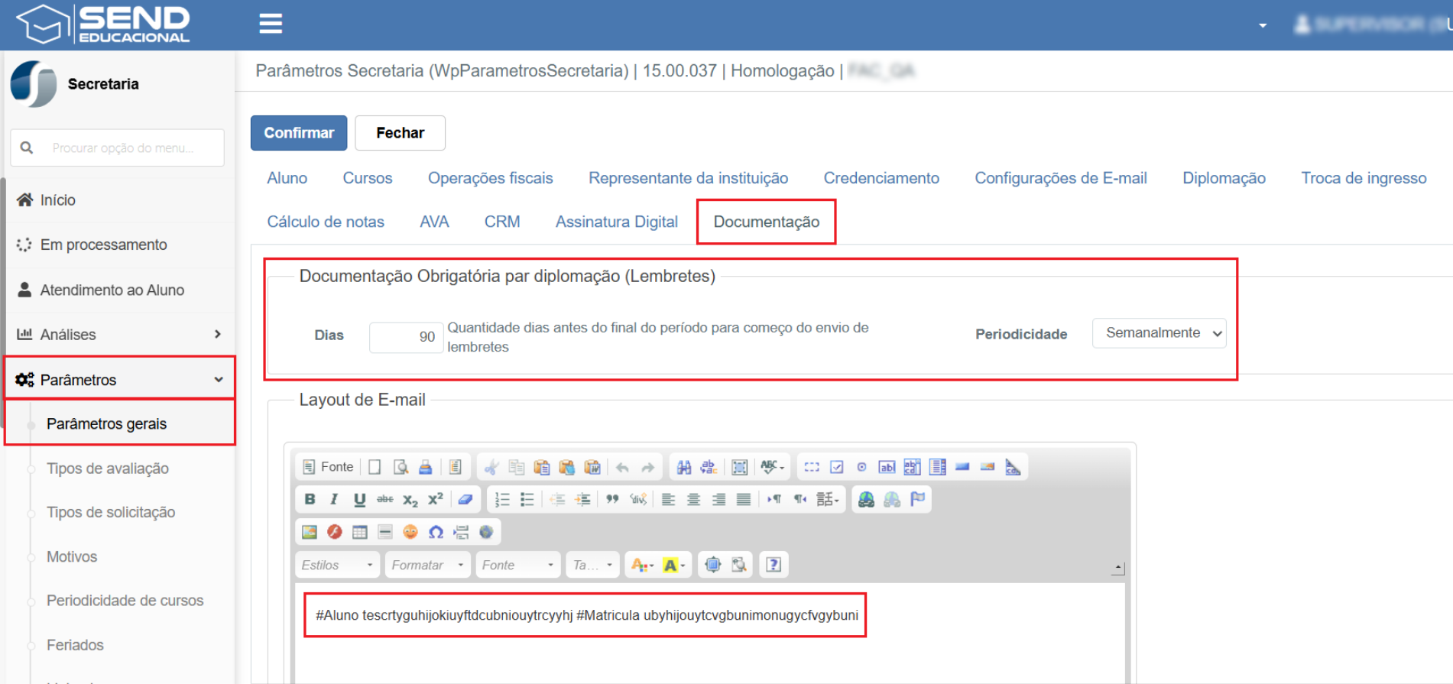The image size is (1453, 684).
Task: Insert an image into the email layout
Action: (x=310, y=532)
